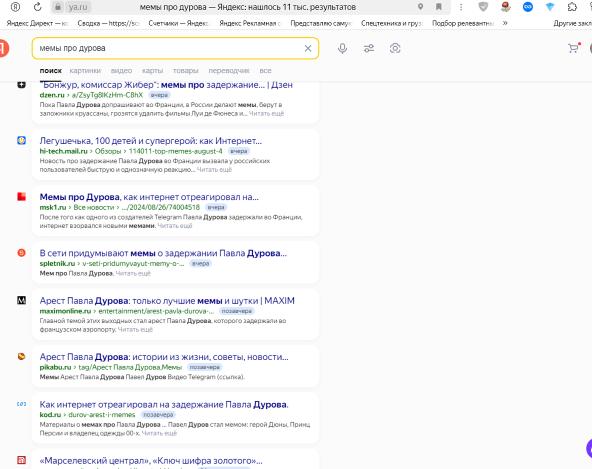Open bookmark 'Яндекс Директ'

click(37, 23)
